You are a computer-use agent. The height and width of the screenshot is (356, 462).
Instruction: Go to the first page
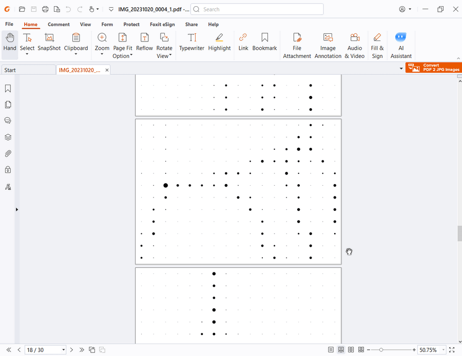point(9,350)
